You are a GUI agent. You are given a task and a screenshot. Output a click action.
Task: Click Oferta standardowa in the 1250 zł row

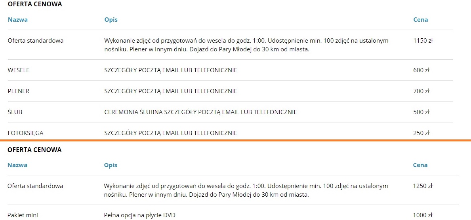click(35, 186)
